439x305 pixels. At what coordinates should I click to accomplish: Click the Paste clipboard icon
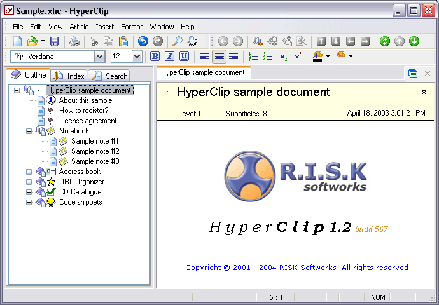[x=123, y=41]
